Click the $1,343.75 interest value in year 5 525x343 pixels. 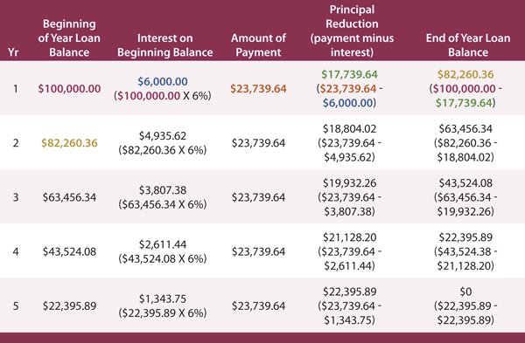pos(163,298)
